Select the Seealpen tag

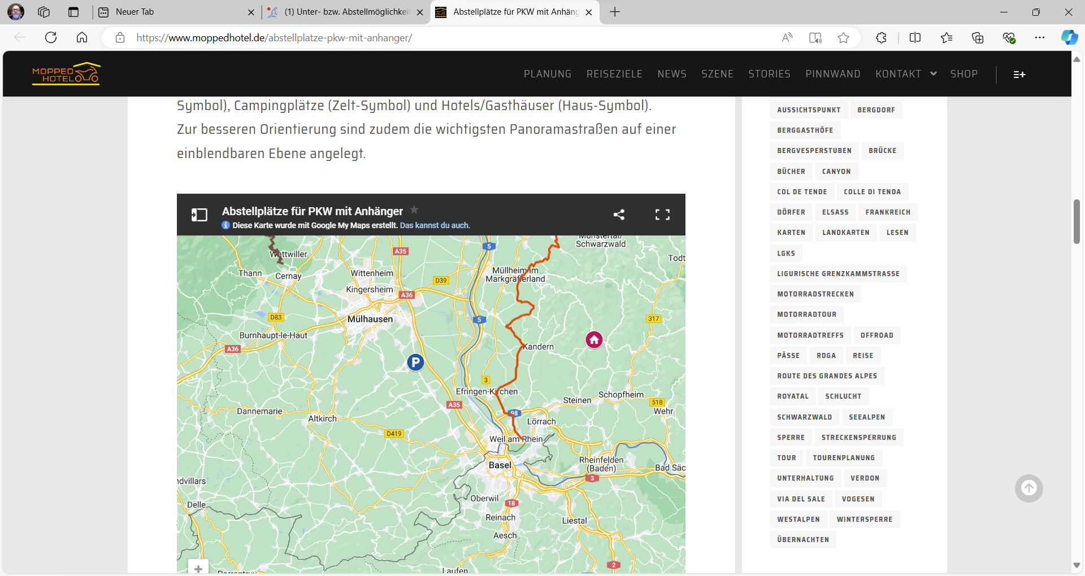(867, 417)
